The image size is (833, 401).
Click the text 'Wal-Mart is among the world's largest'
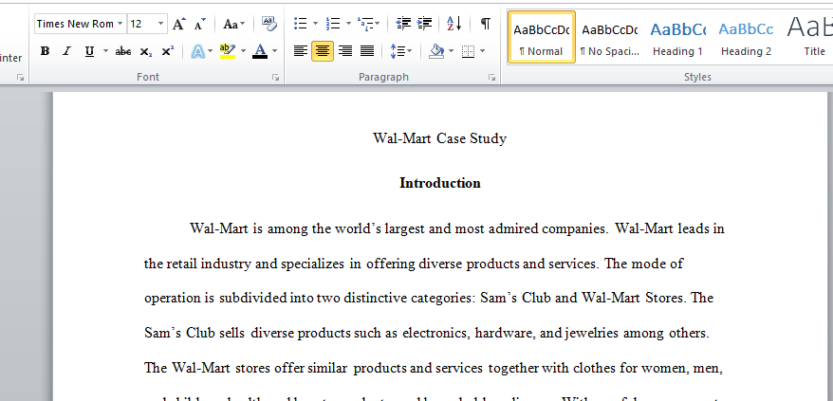307,228
